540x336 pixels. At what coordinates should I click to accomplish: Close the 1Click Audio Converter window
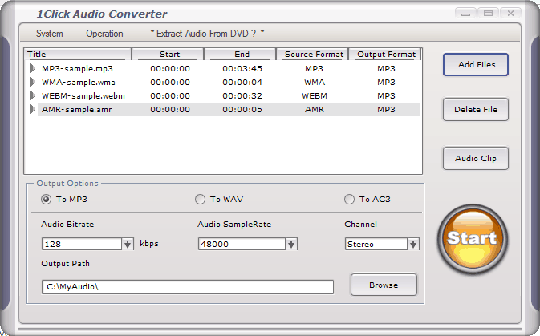pos(510,14)
